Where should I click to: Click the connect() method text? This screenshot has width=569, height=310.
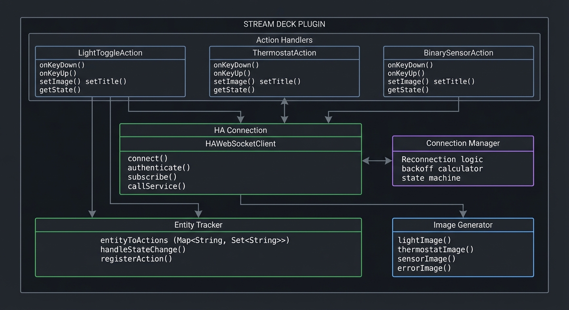(x=147, y=158)
